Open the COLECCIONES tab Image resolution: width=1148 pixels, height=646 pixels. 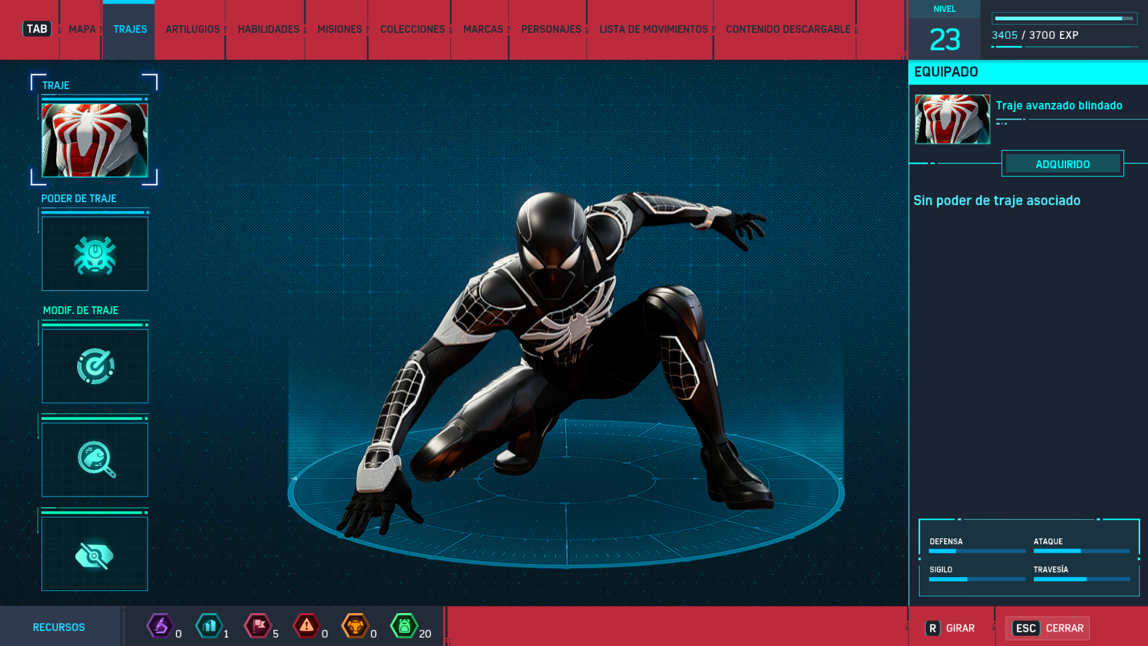click(x=413, y=29)
